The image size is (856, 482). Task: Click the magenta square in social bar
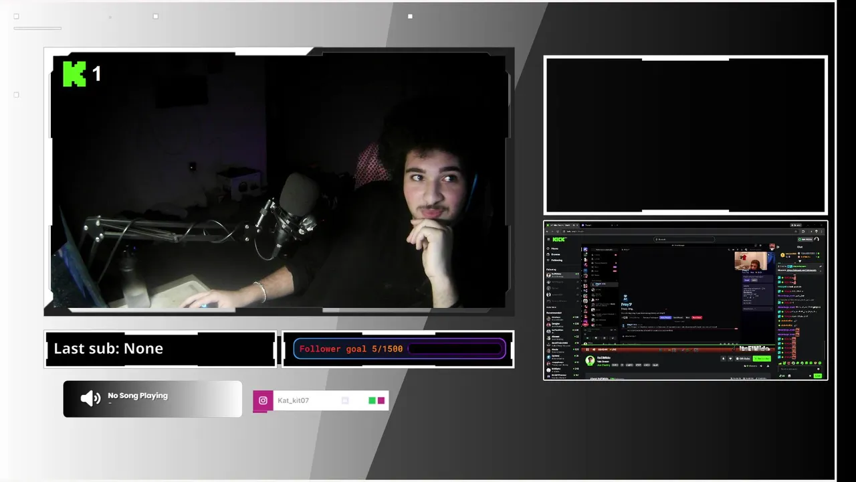pos(381,400)
